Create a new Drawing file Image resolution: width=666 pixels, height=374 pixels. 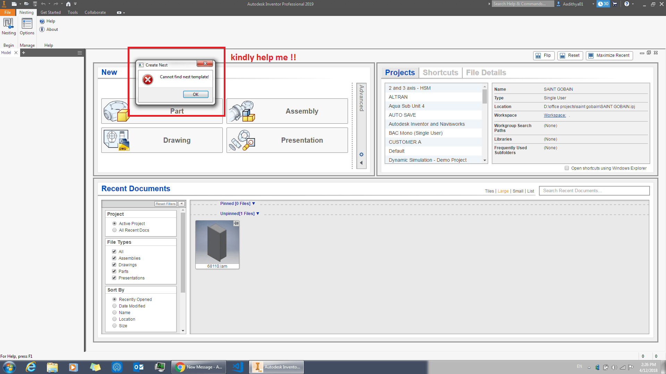(x=162, y=140)
